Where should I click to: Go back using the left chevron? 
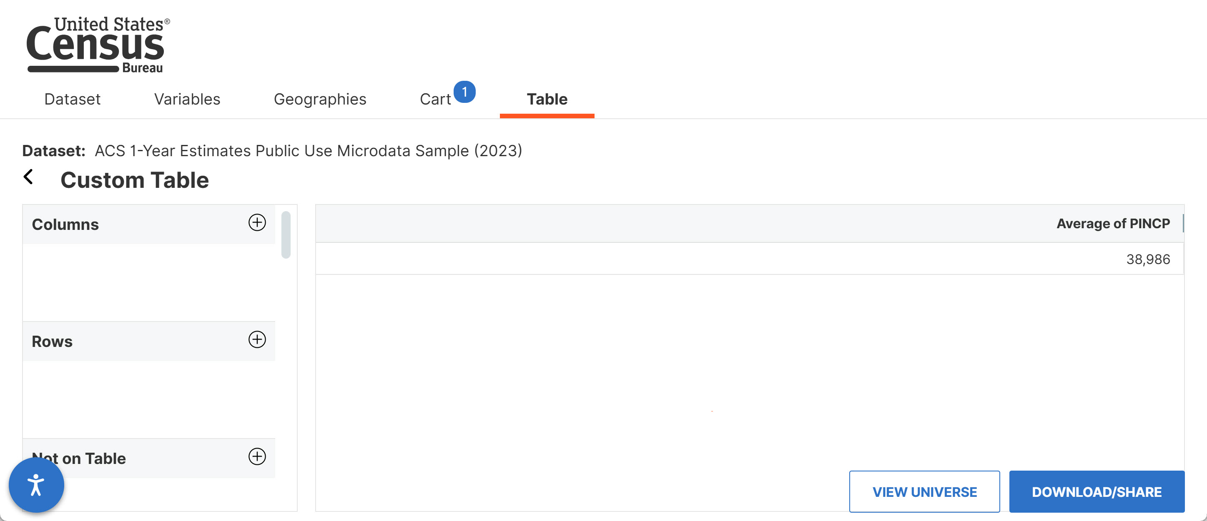(x=28, y=177)
